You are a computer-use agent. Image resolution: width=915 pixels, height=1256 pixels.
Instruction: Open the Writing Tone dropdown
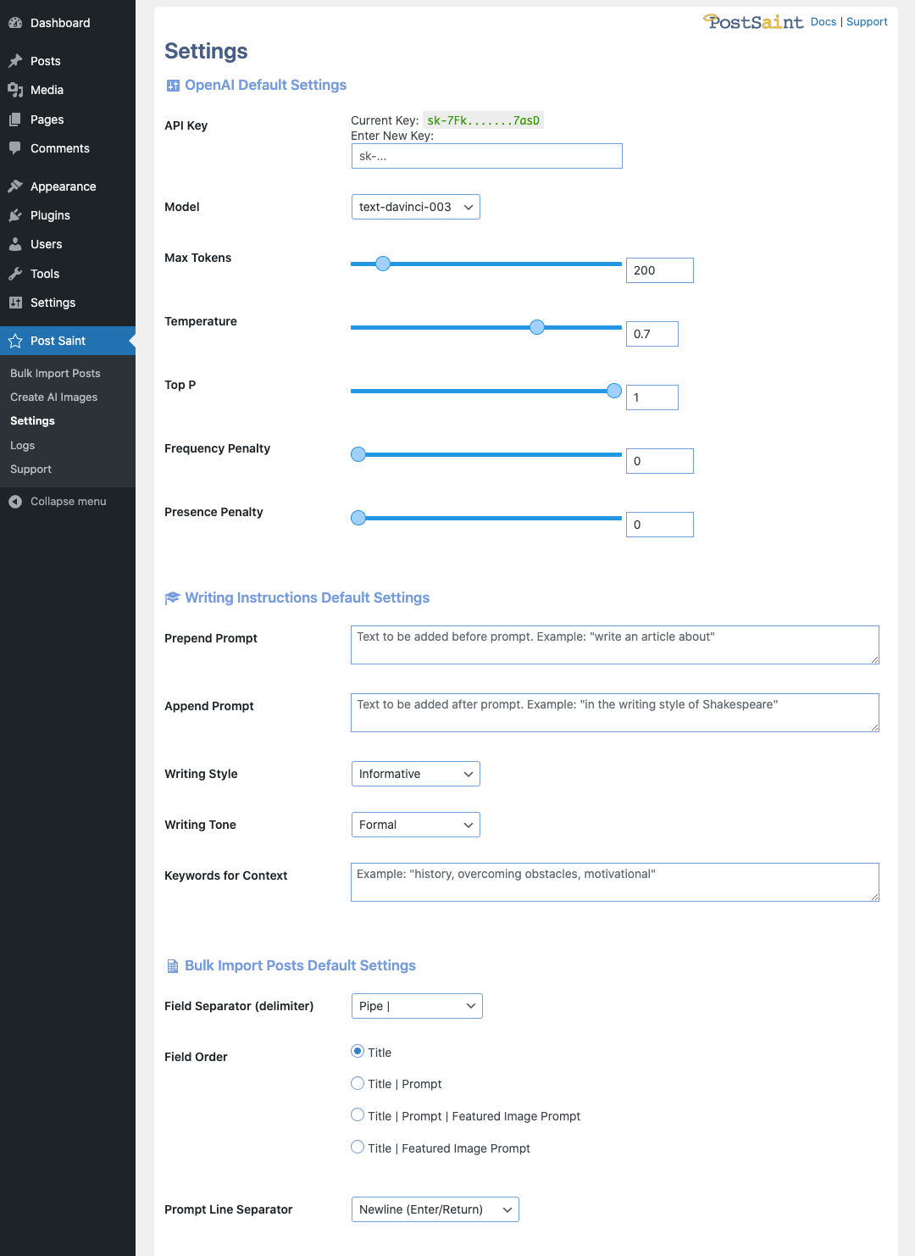pyautogui.click(x=416, y=825)
